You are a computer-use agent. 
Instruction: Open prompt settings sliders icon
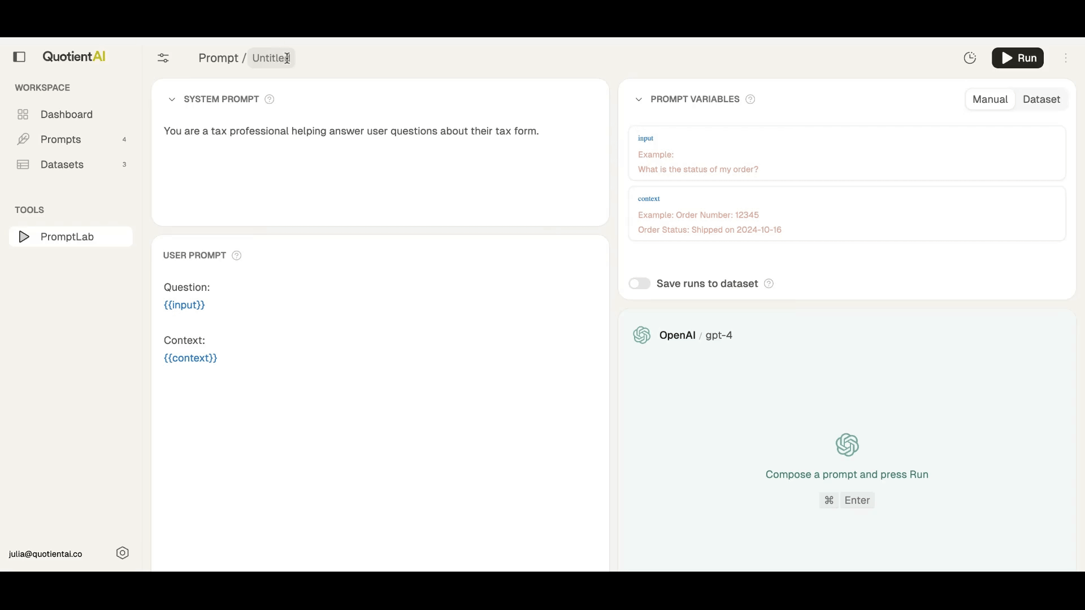[x=163, y=58]
